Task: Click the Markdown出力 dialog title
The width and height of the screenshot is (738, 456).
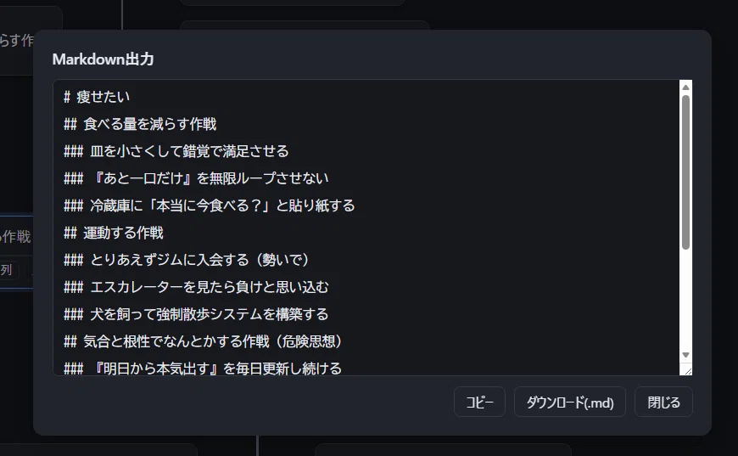Action: pyautogui.click(x=103, y=59)
